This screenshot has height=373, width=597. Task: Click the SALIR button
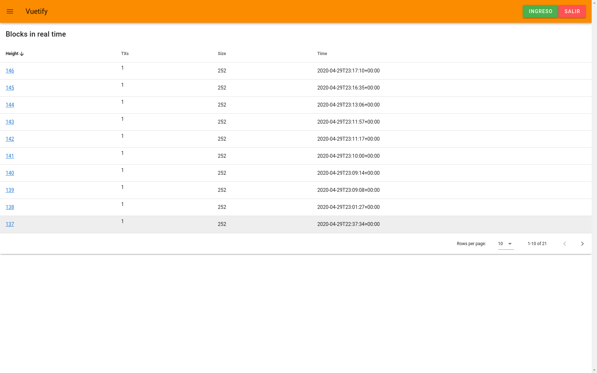pos(572,11)
